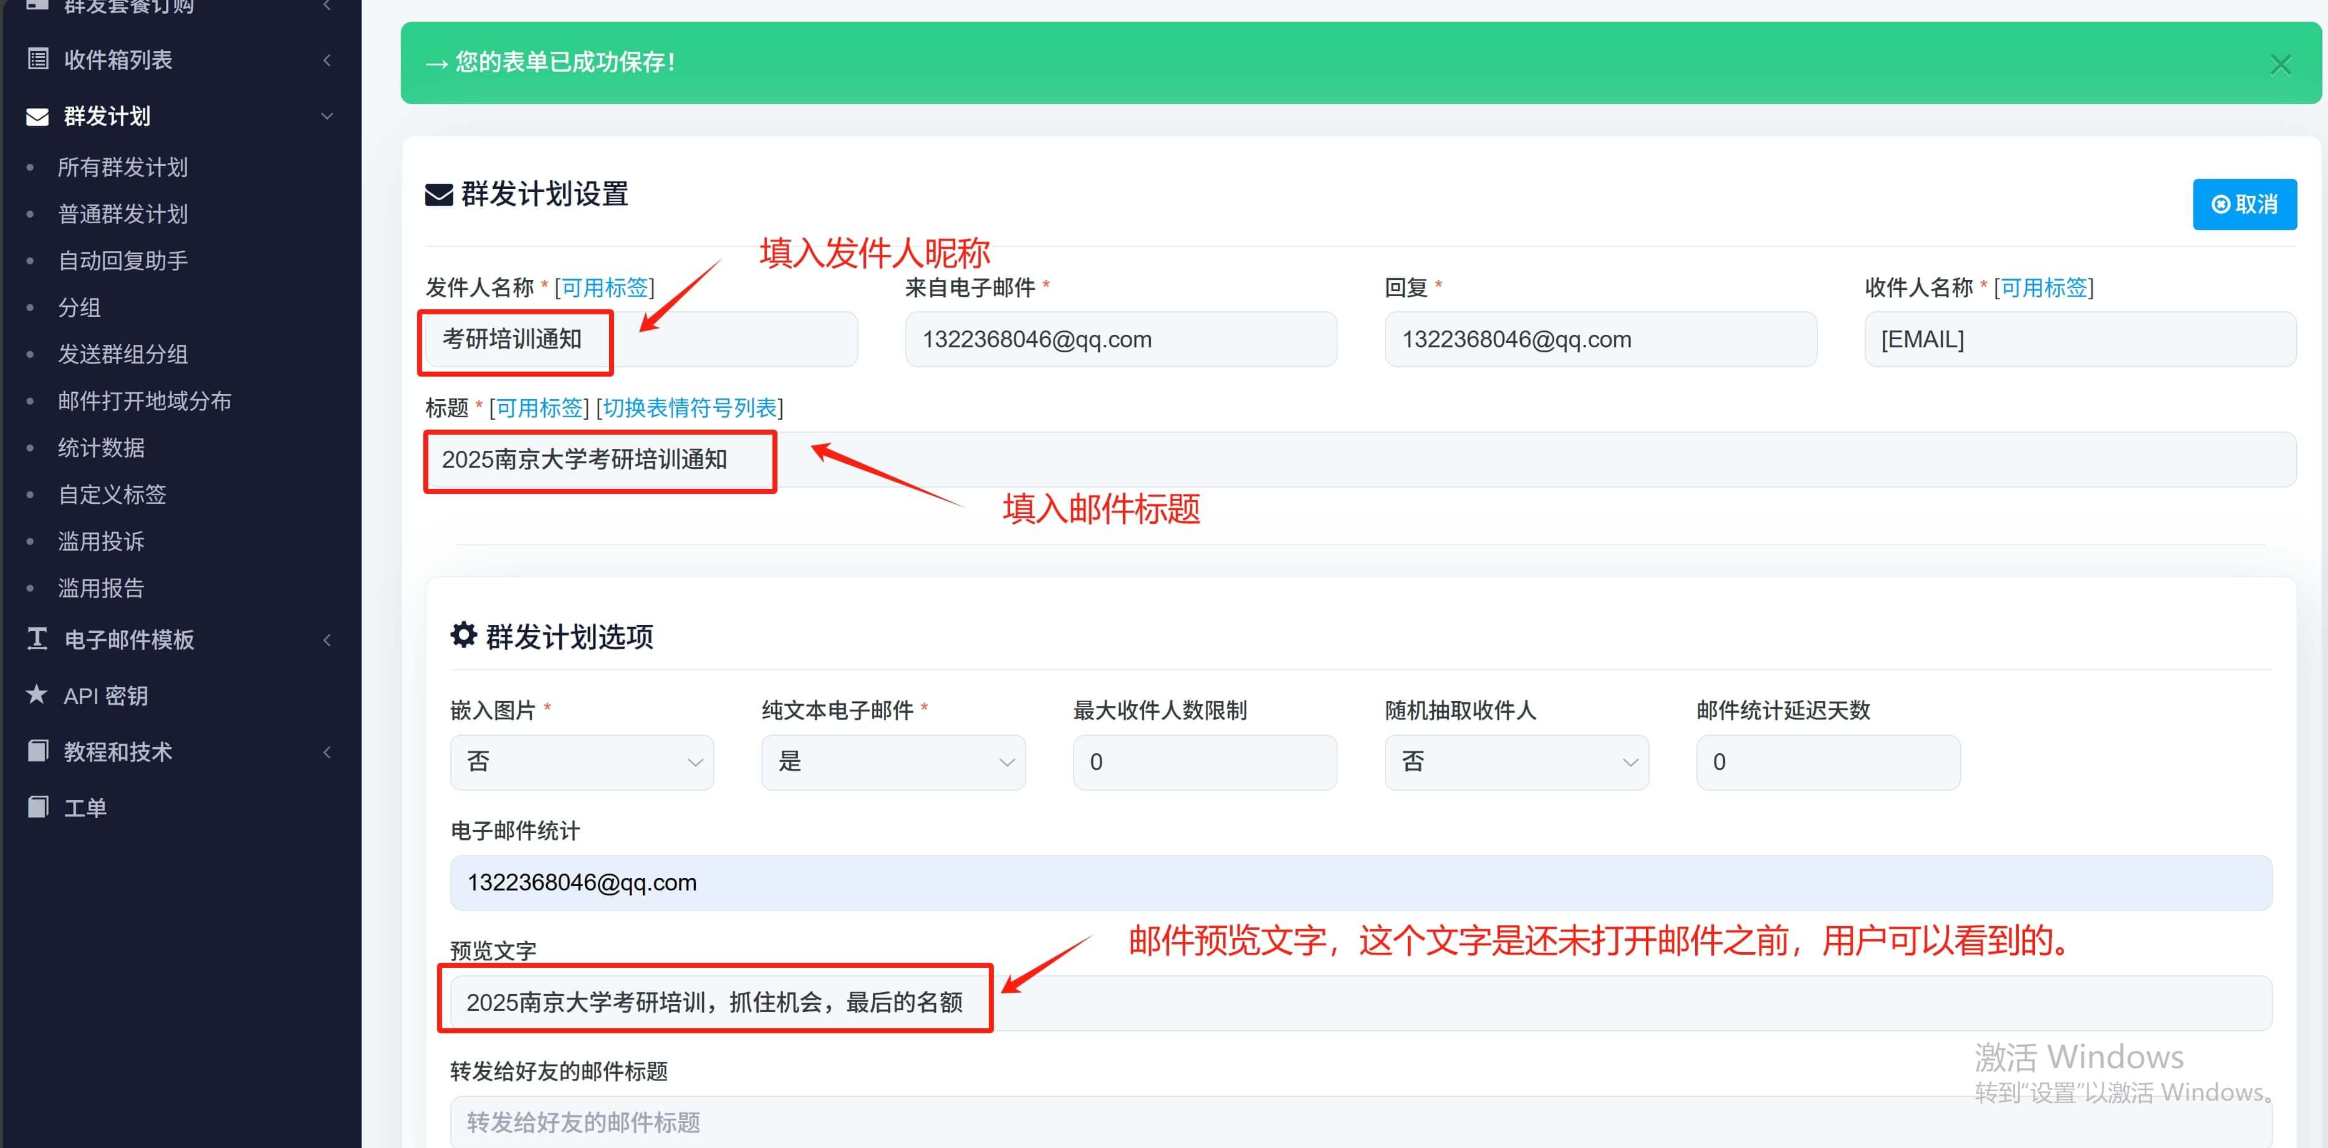
Task: Click 可用标签 link beside 发件人名称
Action: (605, 287)
